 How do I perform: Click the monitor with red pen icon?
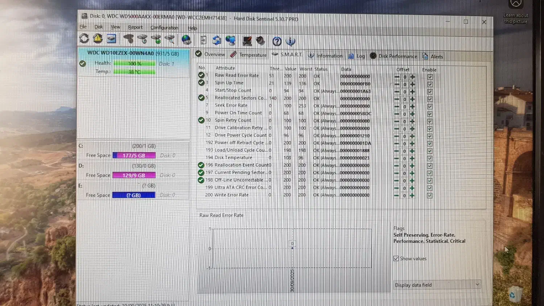(247, 41)
